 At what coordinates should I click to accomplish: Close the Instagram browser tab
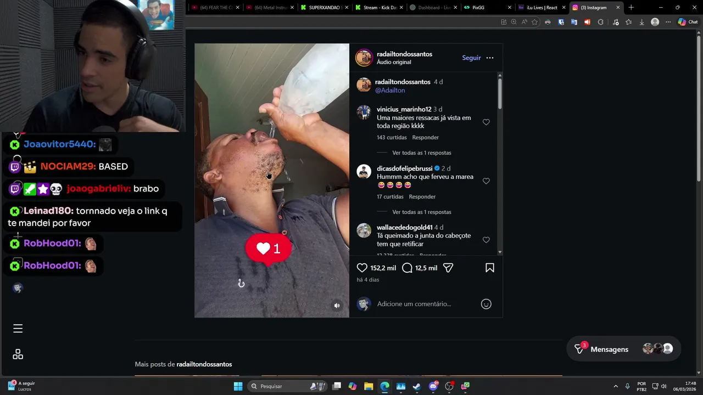pos(618,8)
